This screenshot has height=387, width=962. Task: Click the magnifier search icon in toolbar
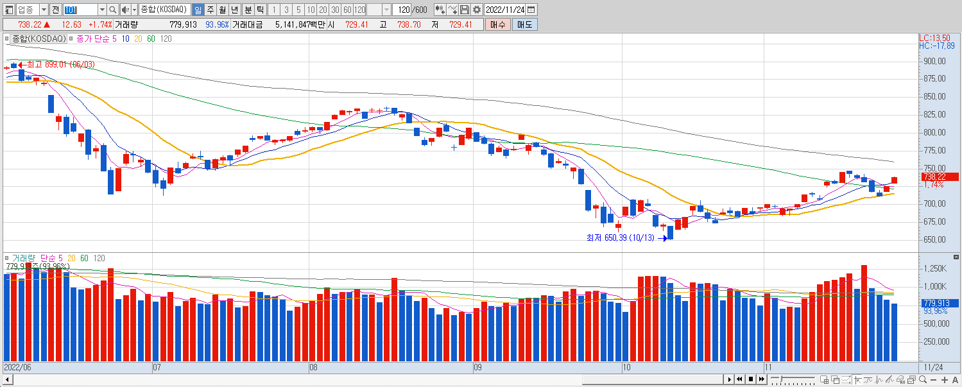(x=113, y=10)
